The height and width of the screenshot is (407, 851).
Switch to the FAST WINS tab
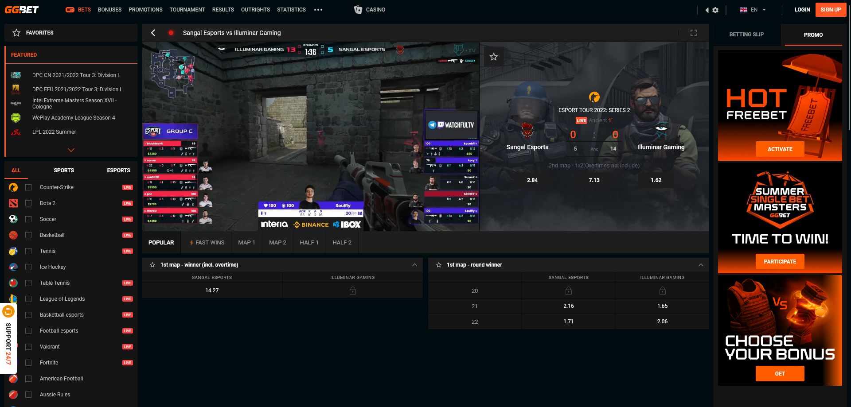tap(207, 243)
